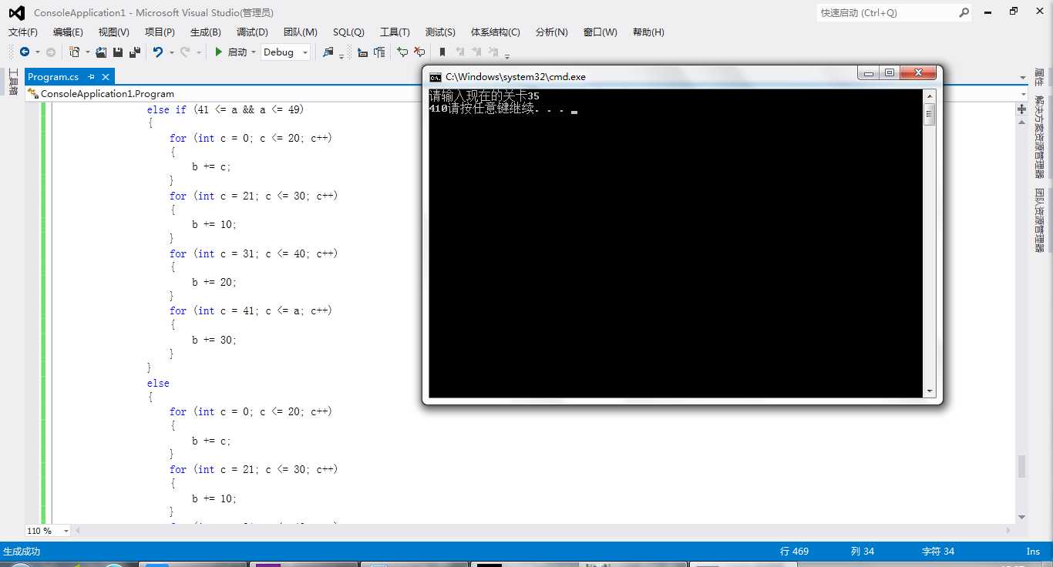1053x567 pixels.
Task: Click the Save All icon
Action: pos(135,52)
